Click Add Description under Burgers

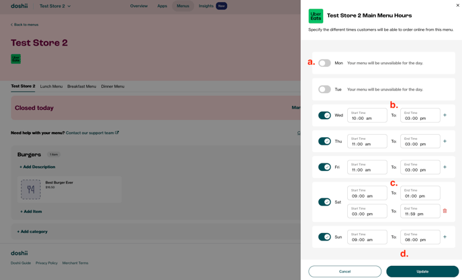click(38, 167)
